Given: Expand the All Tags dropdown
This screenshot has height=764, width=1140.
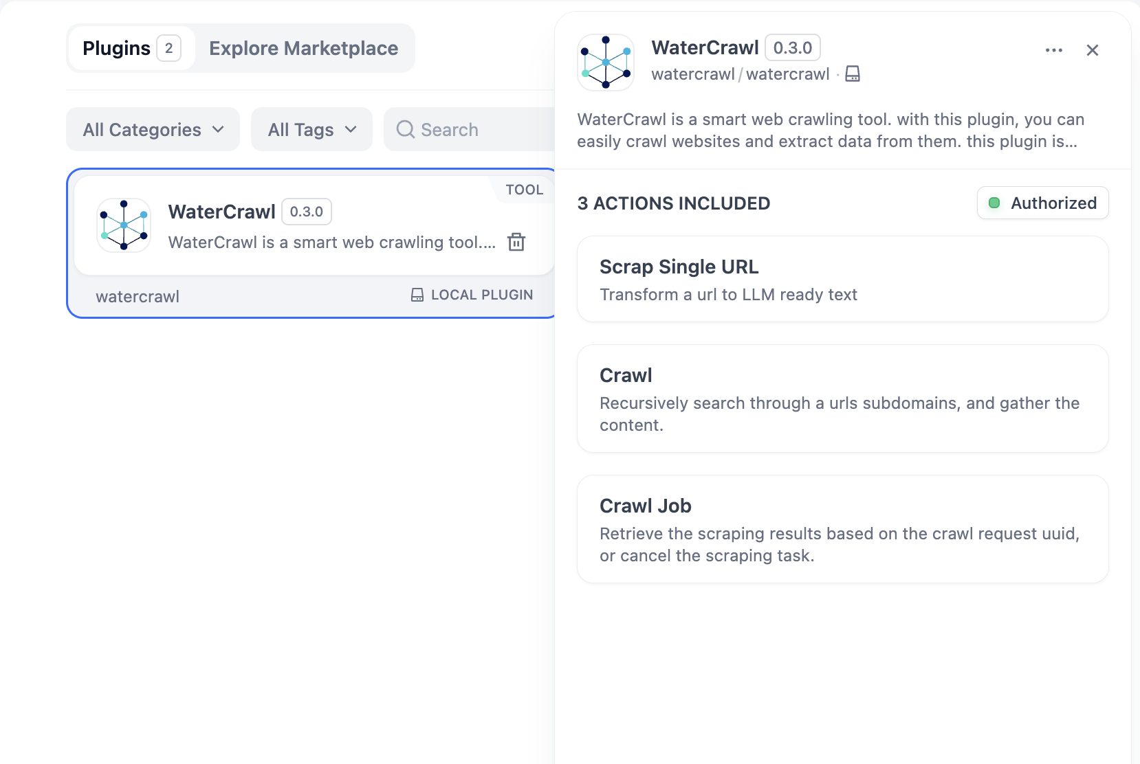Looking at the screenshot, I should click(x=311, y=129).
